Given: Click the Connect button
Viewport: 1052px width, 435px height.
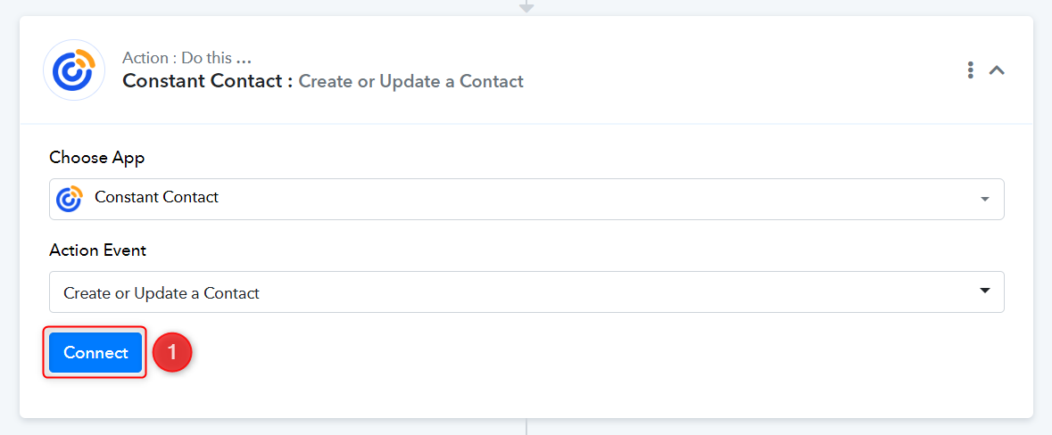Looking at the screenshot, I should (x=95, y=353).
